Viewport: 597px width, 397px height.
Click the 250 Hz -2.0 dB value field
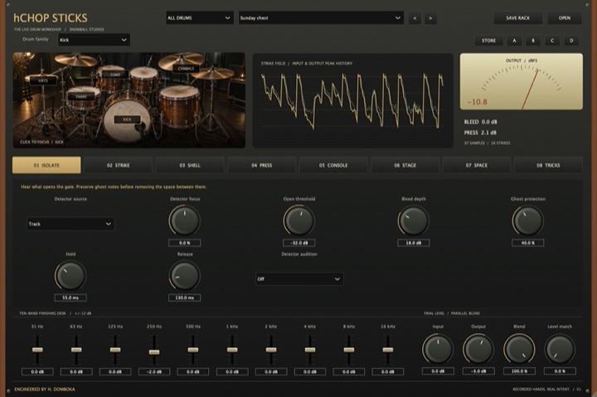[154, 372]
